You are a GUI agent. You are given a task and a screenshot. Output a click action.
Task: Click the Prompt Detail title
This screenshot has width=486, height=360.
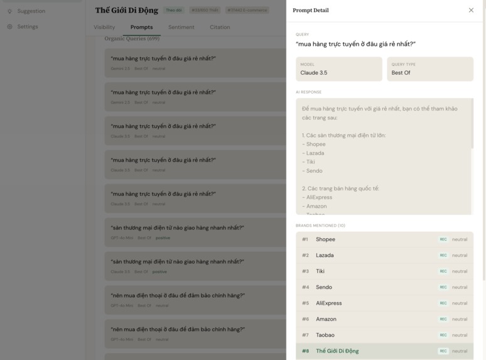(311, 10)
